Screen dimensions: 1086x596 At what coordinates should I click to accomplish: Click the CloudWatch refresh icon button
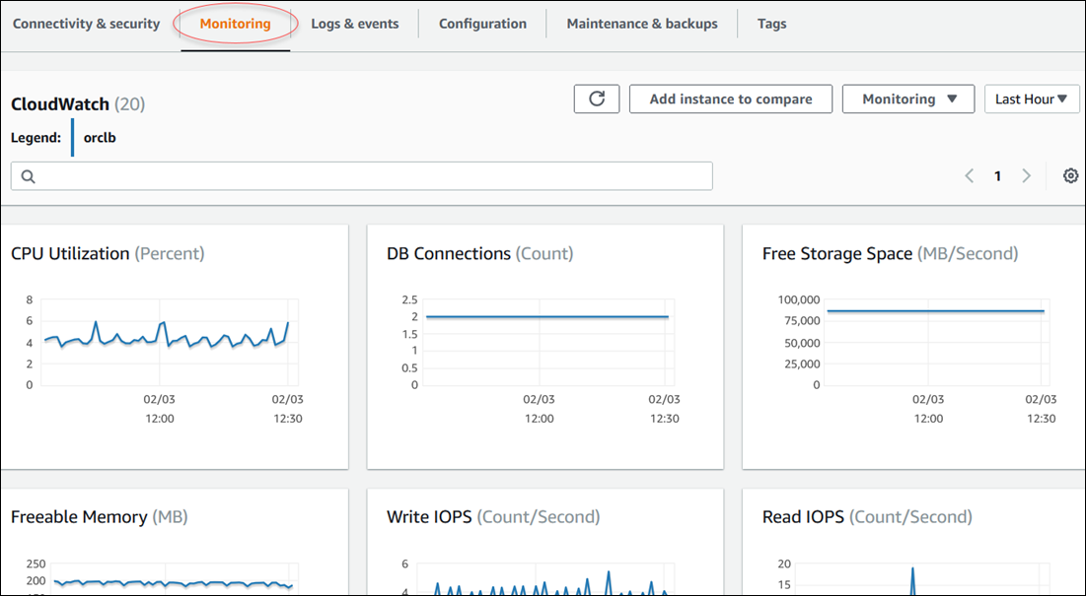coord(597,99)
